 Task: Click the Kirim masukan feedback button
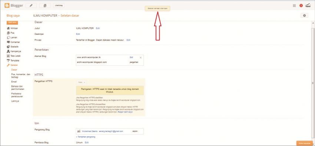305,143
